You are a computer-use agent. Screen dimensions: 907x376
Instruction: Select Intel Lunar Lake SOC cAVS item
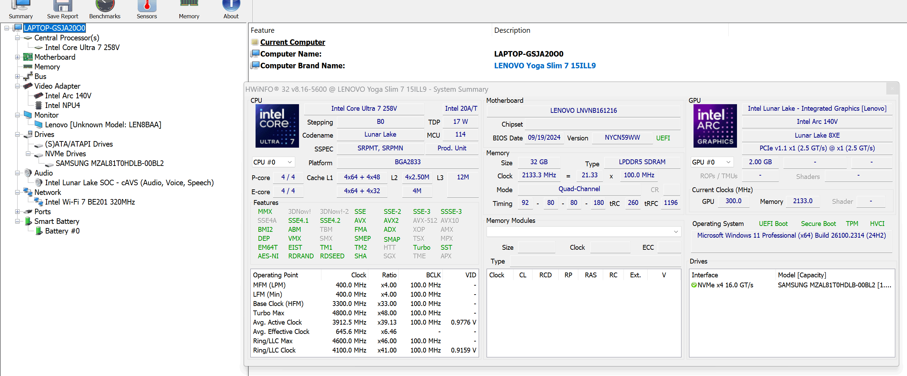click(129, 183)
